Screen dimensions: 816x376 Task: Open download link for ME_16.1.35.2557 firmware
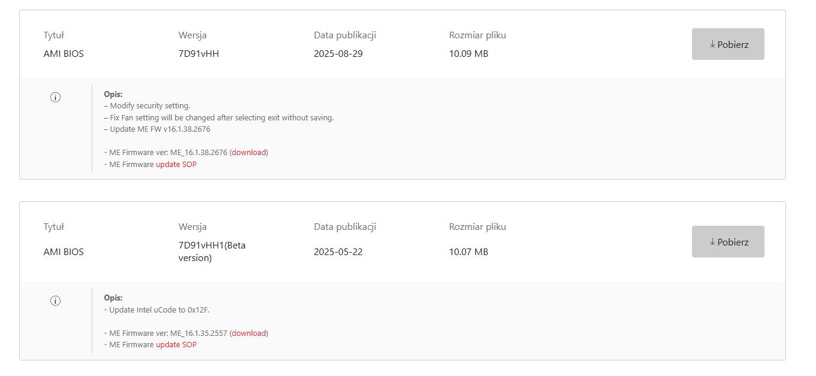pos(249,333)
